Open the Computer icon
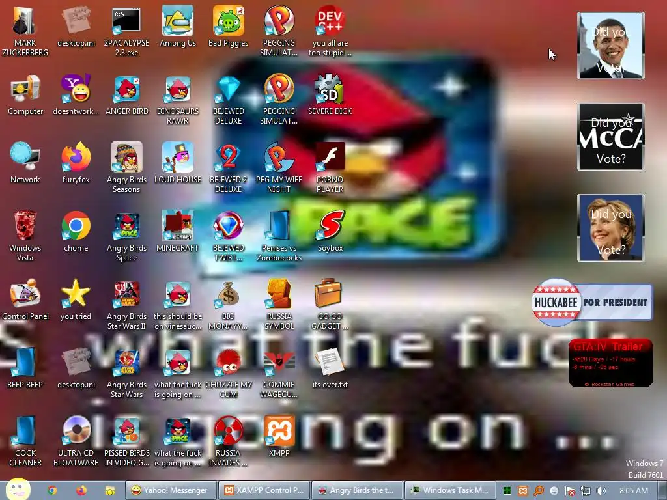Screen dimensions: 667x500 click(25, 95)
